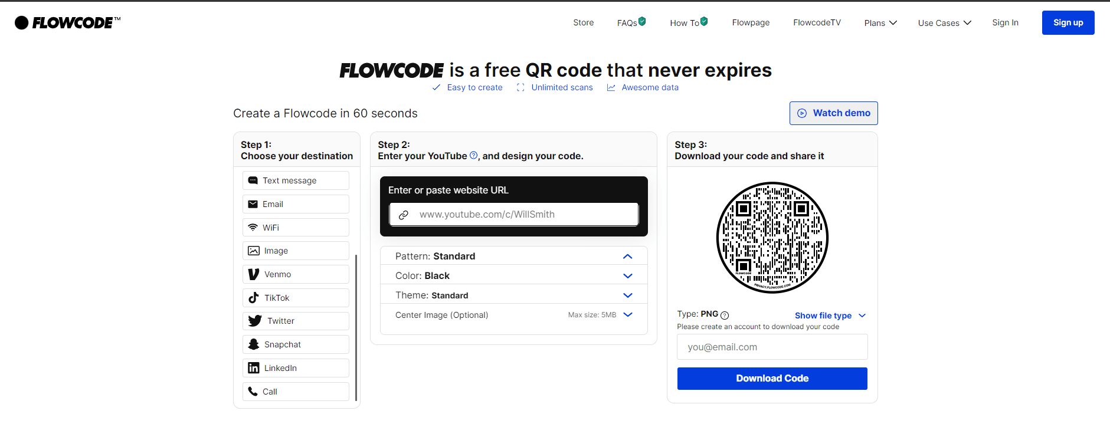Image resolution: width=1110 pixels, height=437 pixels.
Task: Open the YouTube help tooltip in Step 2
Action: (x=473, y=155)
